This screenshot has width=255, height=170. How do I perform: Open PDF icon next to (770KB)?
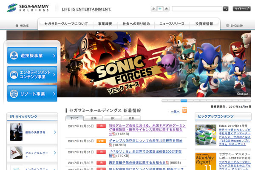point(114,156)
